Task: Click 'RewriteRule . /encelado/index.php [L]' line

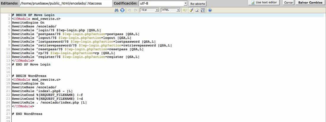Action: click(x=49, y=102)
